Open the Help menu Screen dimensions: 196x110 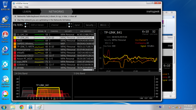click(x=26, y=7)
